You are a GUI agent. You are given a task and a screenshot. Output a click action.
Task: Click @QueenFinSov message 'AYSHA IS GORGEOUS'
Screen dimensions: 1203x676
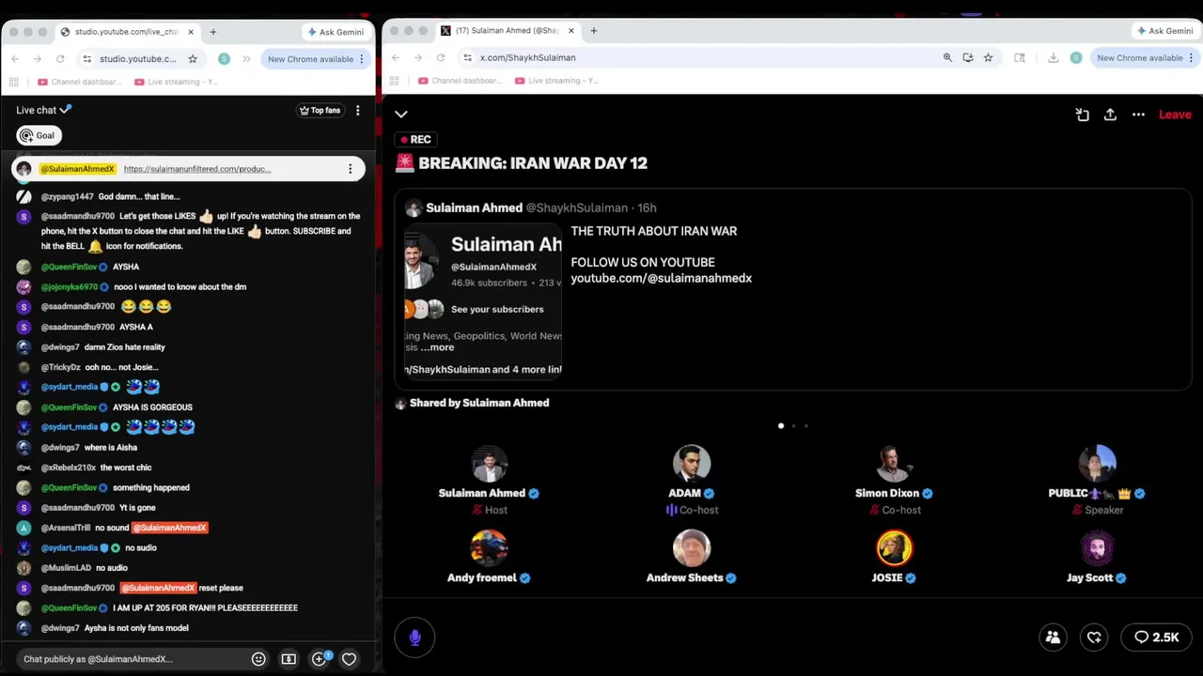(152, 407)
